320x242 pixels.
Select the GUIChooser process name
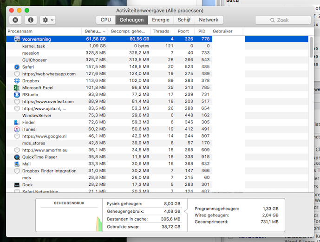[34, 60]
